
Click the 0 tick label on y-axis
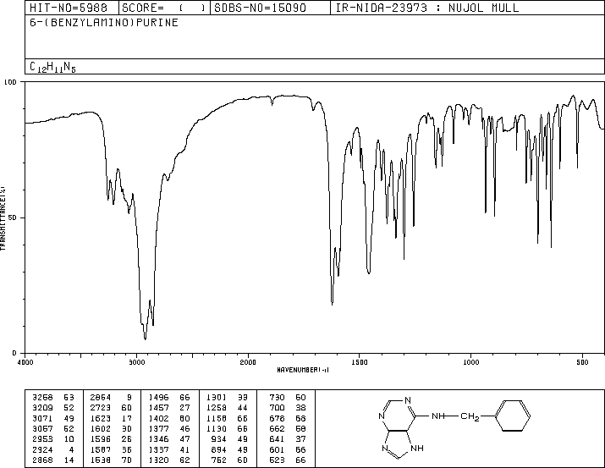14,353
